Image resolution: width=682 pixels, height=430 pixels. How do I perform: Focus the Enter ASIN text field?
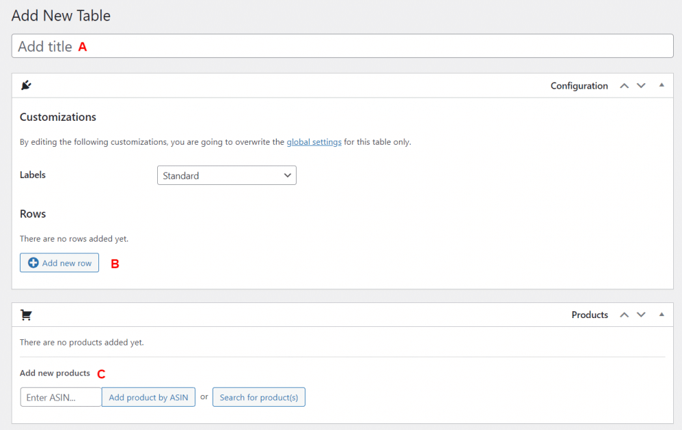61,397
